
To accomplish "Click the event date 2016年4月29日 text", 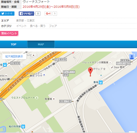I will [x=37, y=7].
